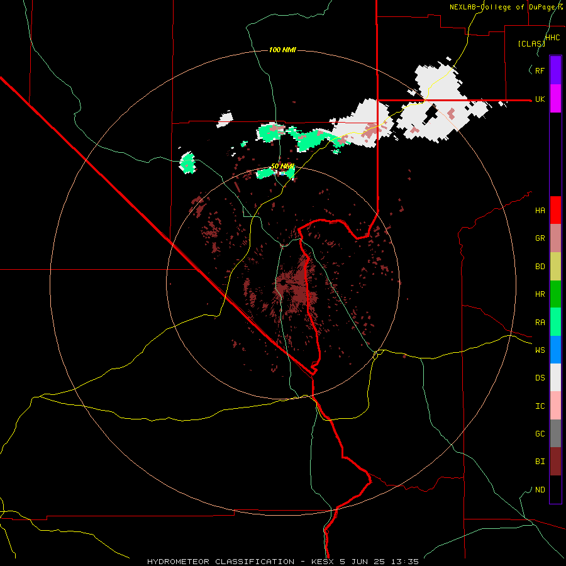Image resolution: width=566 pixels, height=566 pixels.
Task: Select the pink-brown GR legend swatch
Action: point(555,238)
